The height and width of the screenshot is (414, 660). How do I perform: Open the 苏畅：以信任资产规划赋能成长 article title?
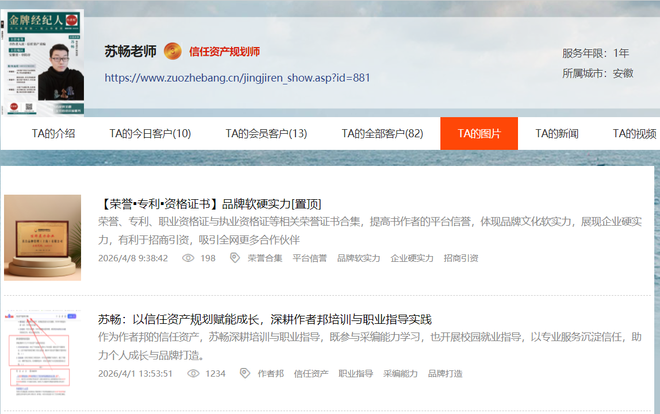(x=264, y=320)
